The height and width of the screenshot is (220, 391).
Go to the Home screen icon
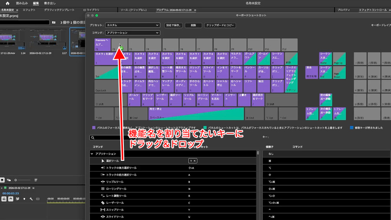click(x=7, y=3)
